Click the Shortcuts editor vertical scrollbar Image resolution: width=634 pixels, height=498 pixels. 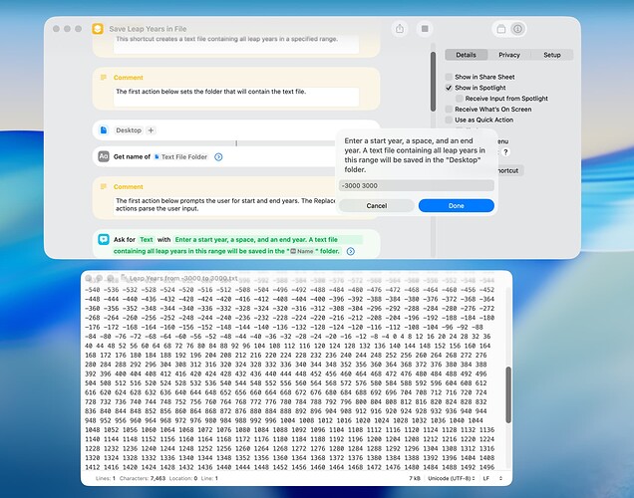(x=433, y=82)
